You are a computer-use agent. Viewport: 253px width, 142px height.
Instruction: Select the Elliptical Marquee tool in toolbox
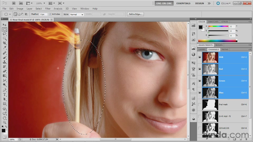(x=4, y=29)
